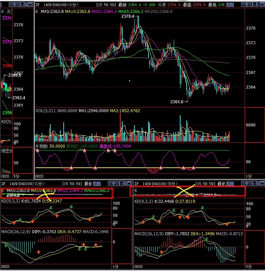Click the MA200 moving average label in the main chart
Viewport: 265px width, 271px height.
pyautogui.click(x=158, y=11)
